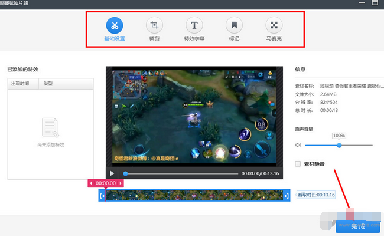Click the 00:00.00/00:13.16 playback time
The image size is (384, 237).
pyautogui.click(x=260, y=173)
